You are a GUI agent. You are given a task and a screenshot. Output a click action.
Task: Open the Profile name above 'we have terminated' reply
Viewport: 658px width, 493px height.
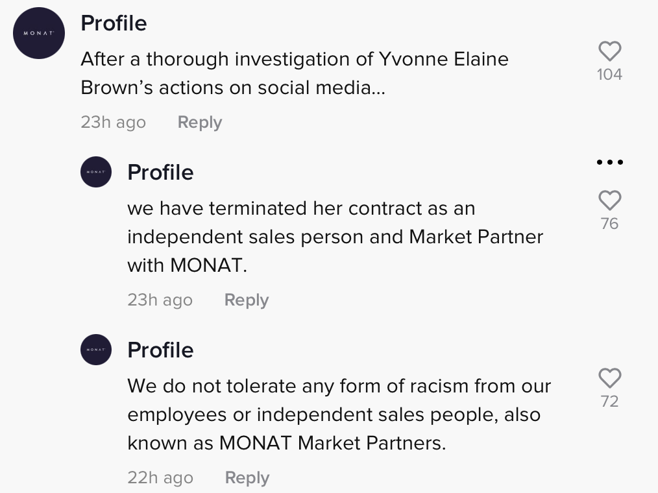click(x=160, y=173)
